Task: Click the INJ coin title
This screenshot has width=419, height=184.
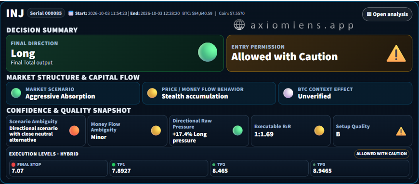Action: tap(15, 13)
